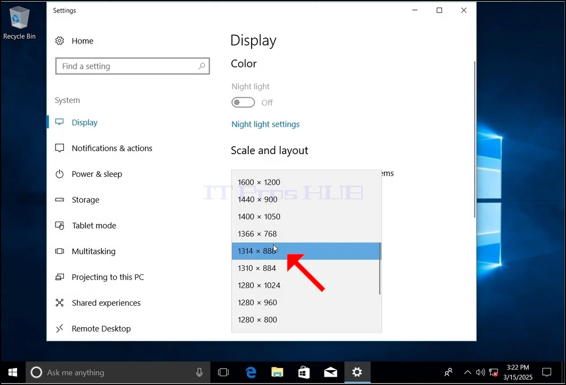Select 1280 × 960 resolution
Viewport: 566px width, 385px height.
point(306,302)
